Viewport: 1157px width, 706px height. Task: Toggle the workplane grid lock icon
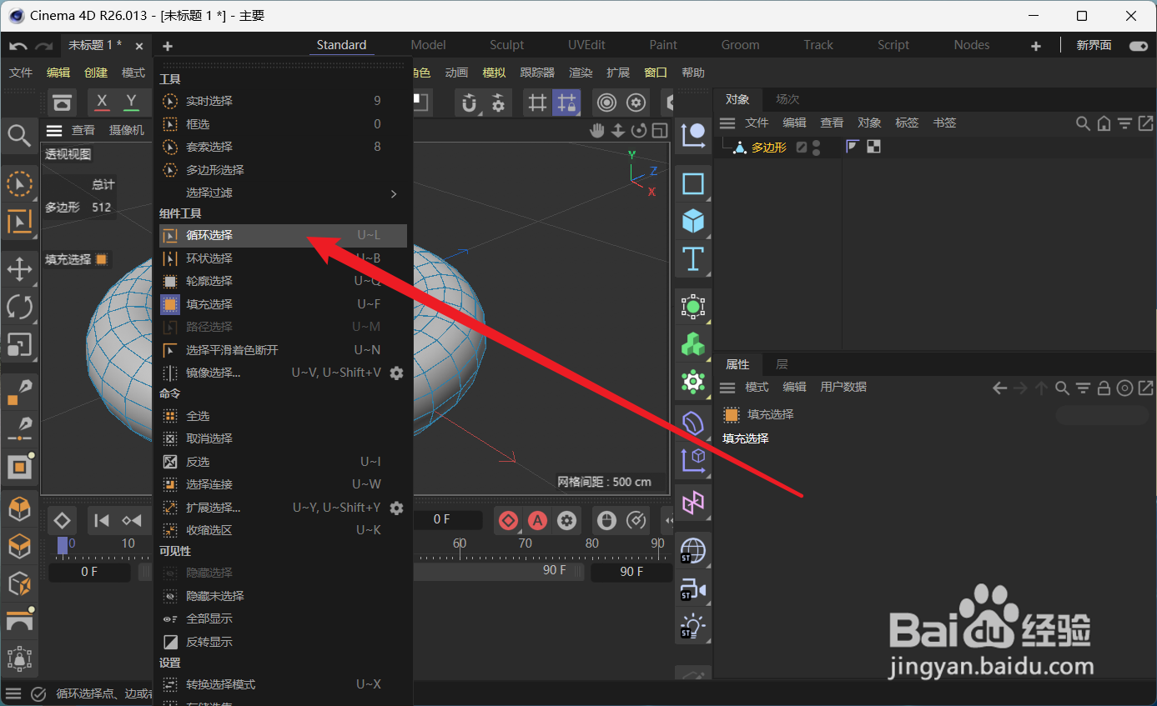tap(566, 103)
